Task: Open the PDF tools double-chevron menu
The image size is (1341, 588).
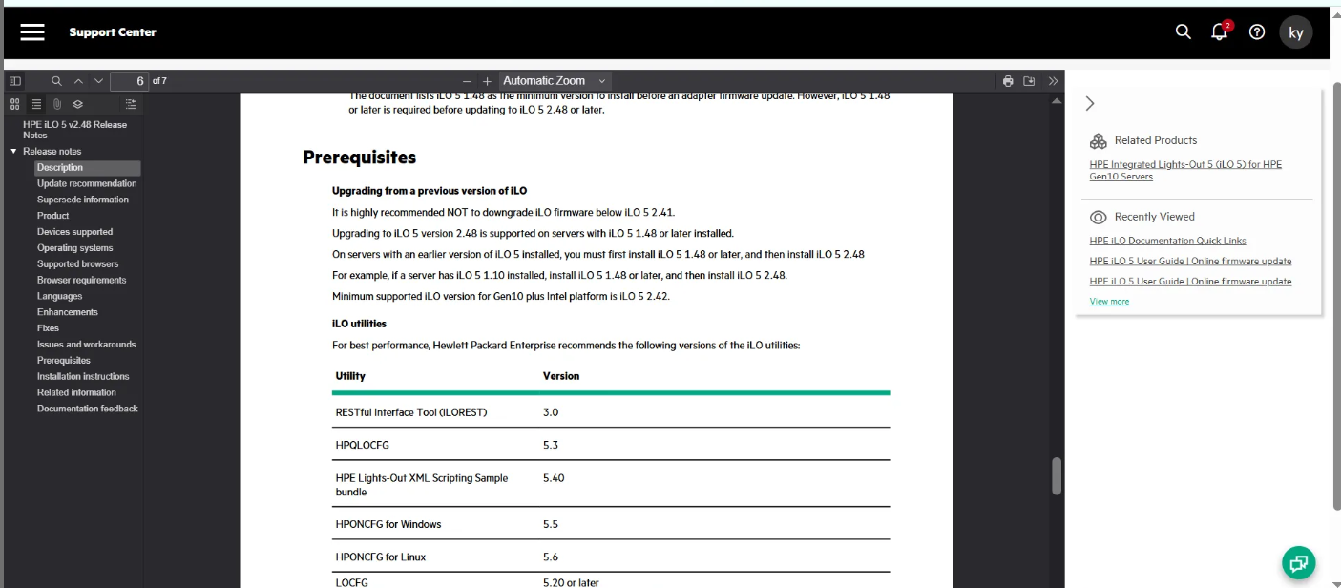Action: pos(1053,81)
